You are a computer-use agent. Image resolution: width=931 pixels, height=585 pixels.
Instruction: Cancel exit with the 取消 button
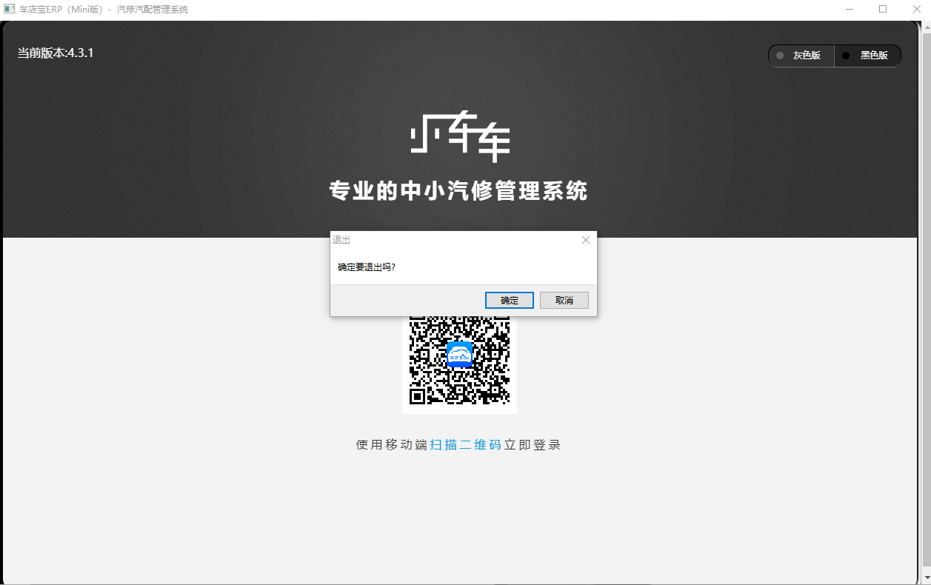tap(564, 300)
